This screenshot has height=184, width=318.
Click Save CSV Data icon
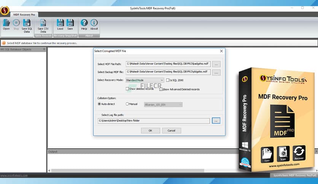click(43, 26)
